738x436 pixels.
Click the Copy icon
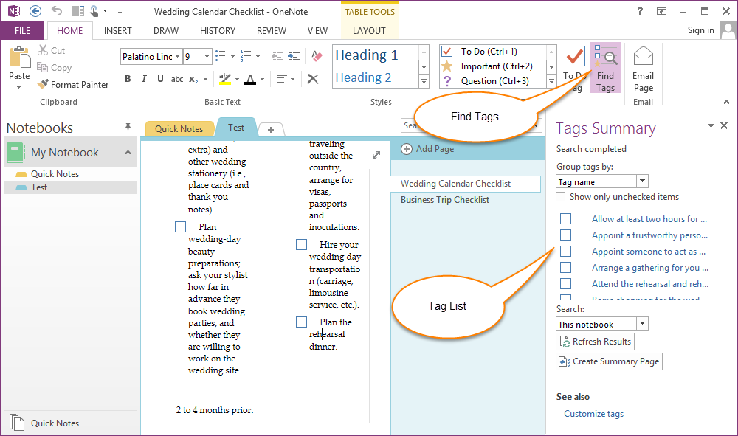point(42,67)
